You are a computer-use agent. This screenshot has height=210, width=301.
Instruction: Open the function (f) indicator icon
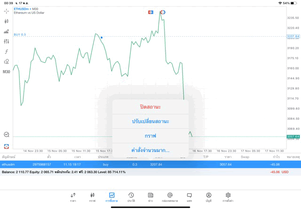(x=7, y=52)
